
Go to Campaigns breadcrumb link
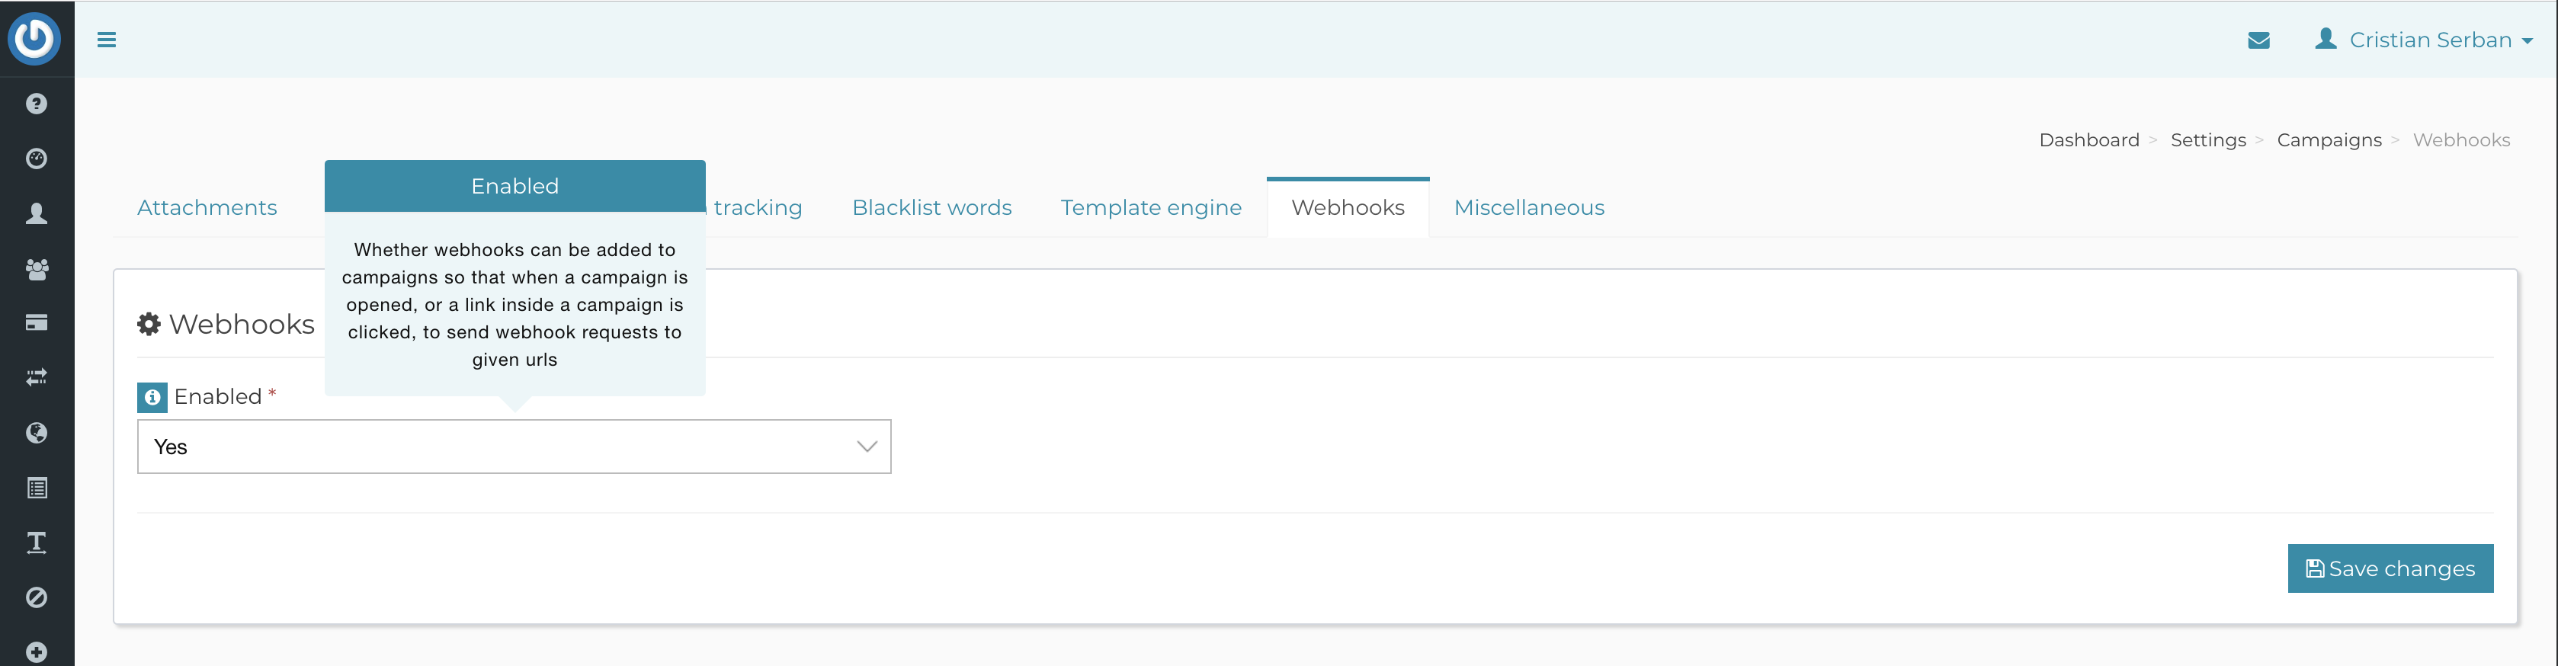[x=2329, y=140]
